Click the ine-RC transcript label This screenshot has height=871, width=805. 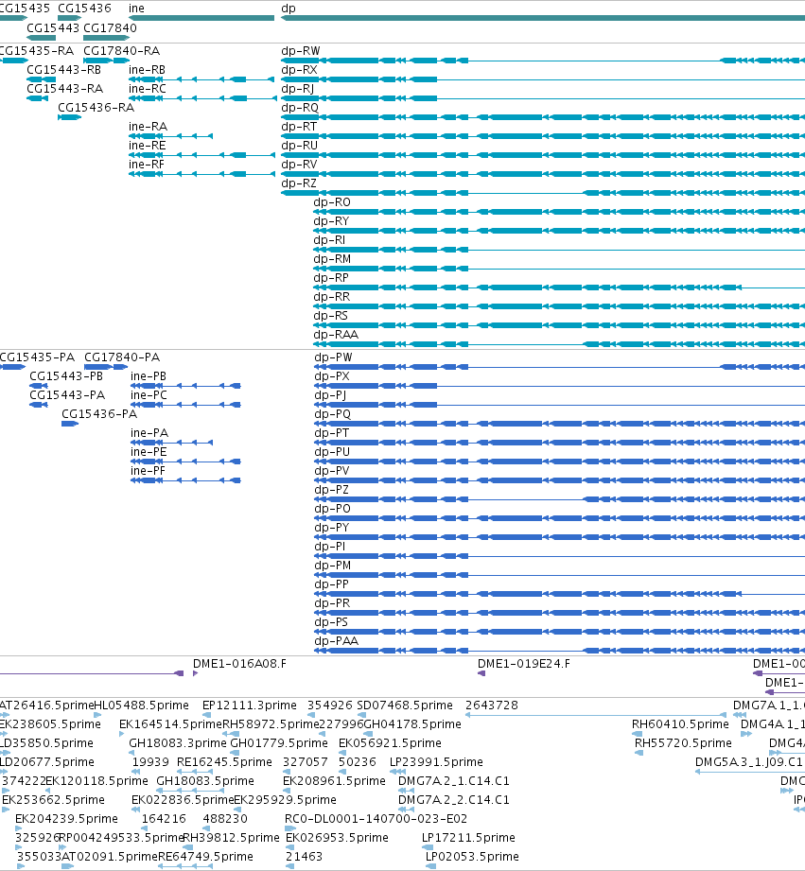coord(148,88)
